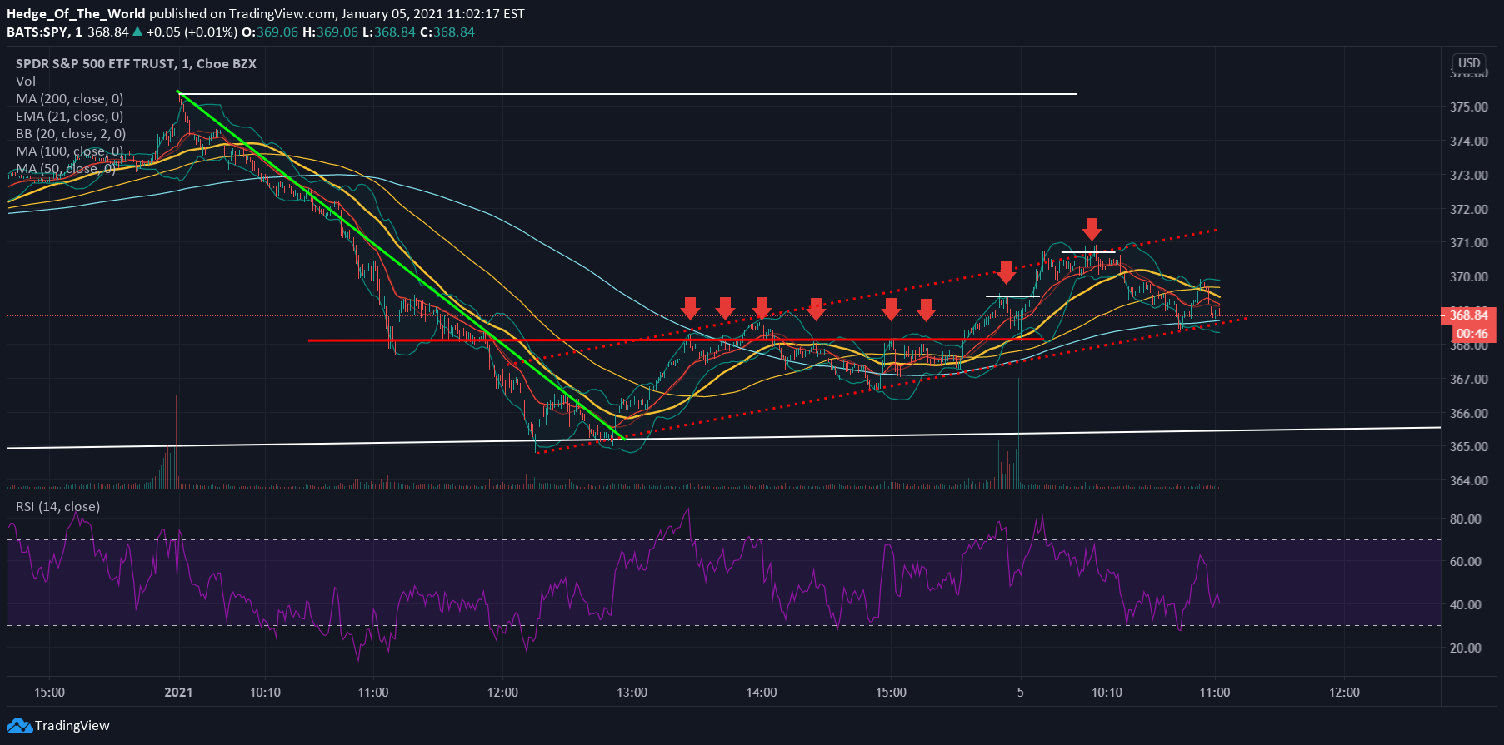Click the 365.00 price axis label
The width and height of the screenshot is (1504, 745).
[x=1468, y=446]
